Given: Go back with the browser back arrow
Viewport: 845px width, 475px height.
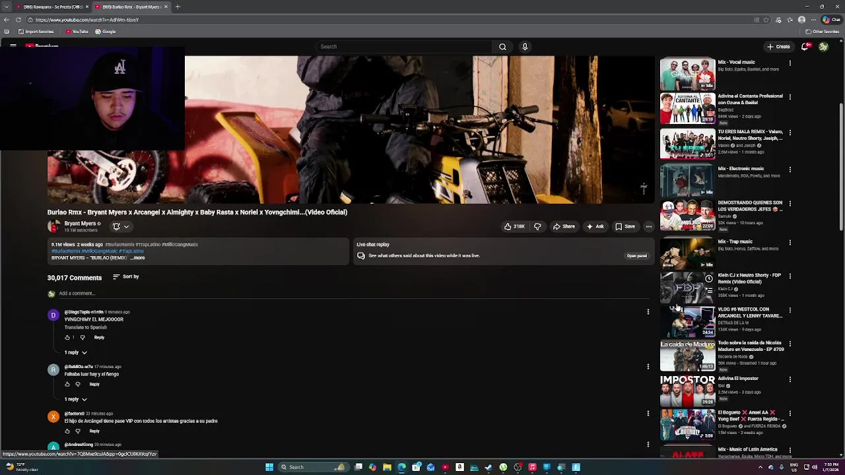Looking at the screenshot, I should pos(7,20).
